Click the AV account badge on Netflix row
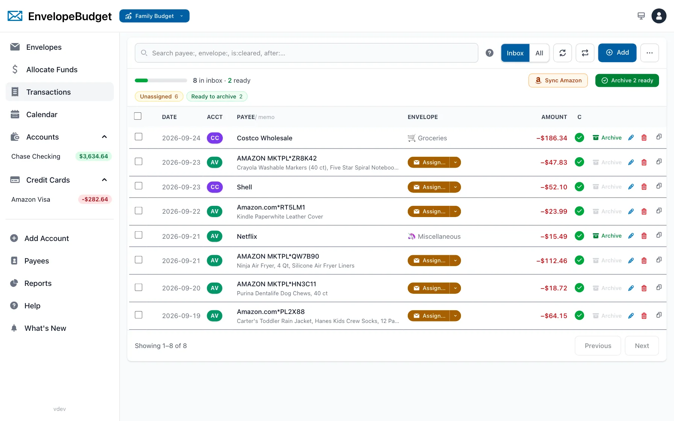Image resolution: width=674 pixels, height=421 pixels. [x=215, y=236]
